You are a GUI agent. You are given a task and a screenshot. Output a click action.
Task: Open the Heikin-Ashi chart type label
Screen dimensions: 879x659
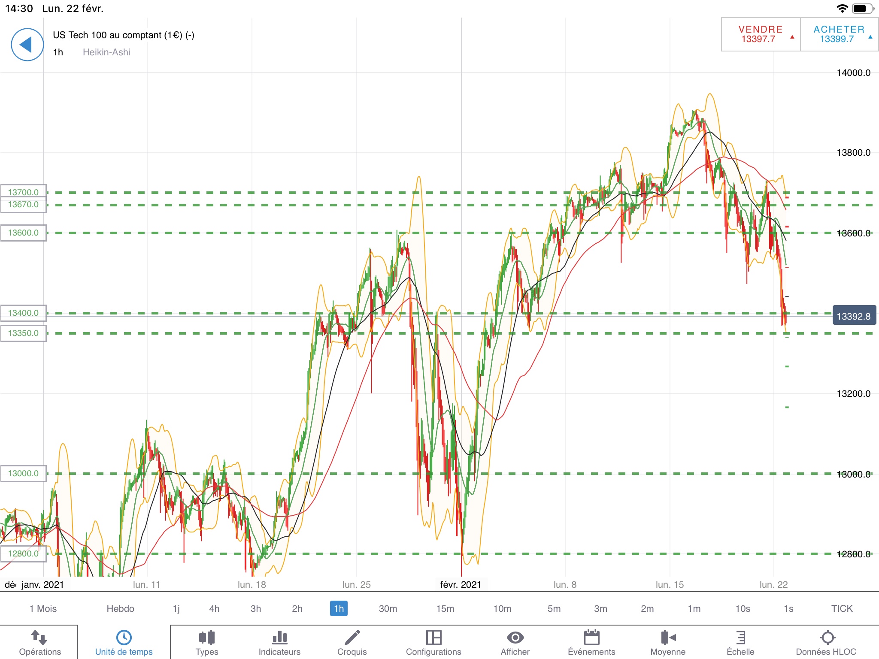point(106,52)
